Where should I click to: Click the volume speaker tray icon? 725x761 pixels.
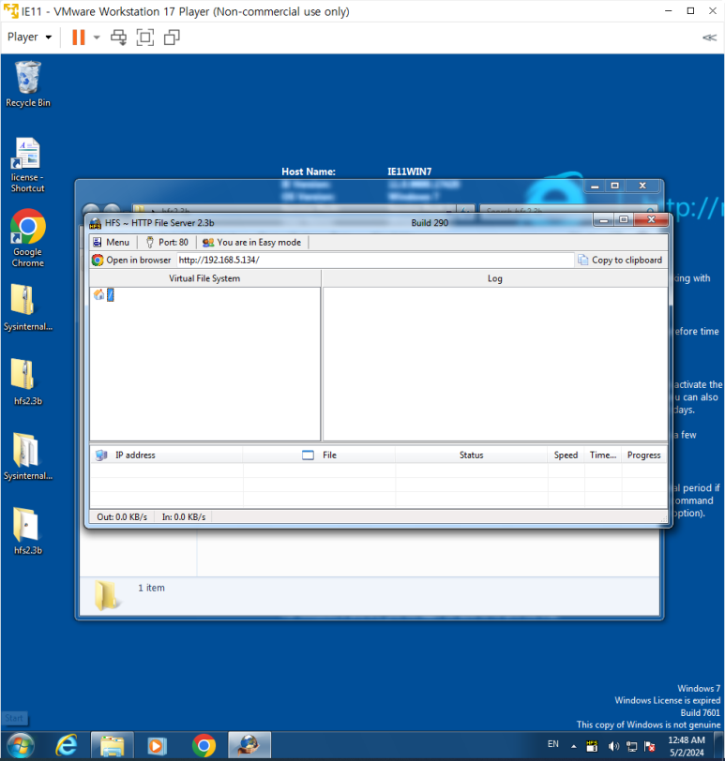[613, 746]
